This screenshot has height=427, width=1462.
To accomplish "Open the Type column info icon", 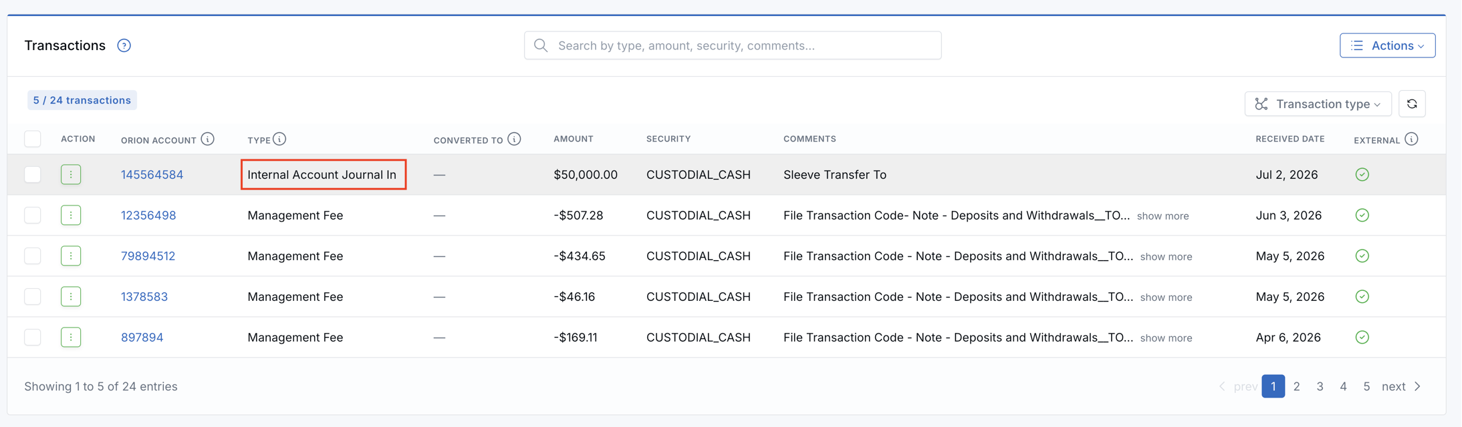I will 279,139.
